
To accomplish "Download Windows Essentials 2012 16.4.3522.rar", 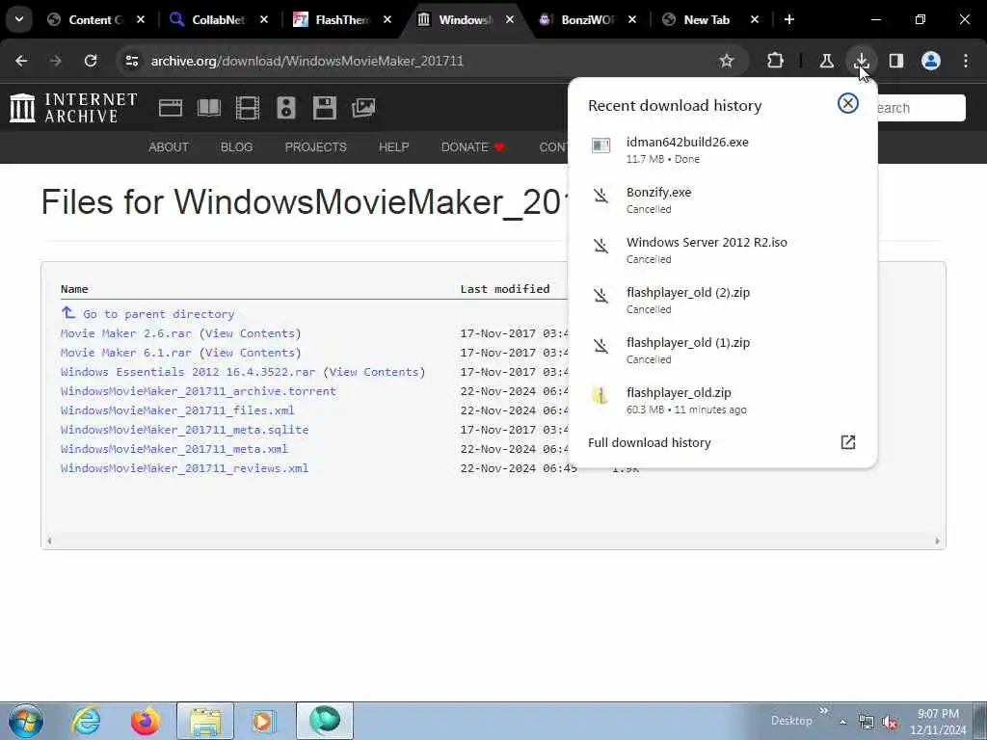I will [x=188, y=372].
